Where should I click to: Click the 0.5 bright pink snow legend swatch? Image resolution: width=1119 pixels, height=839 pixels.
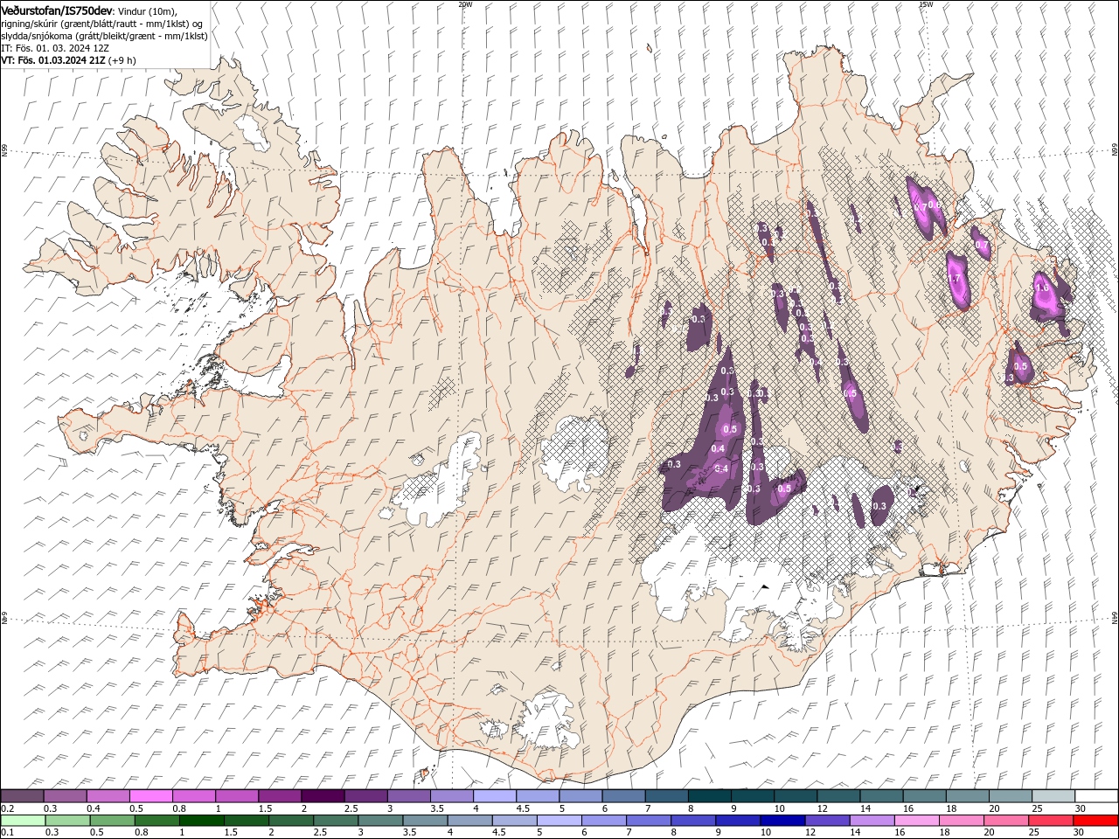[x=150, y=796]
